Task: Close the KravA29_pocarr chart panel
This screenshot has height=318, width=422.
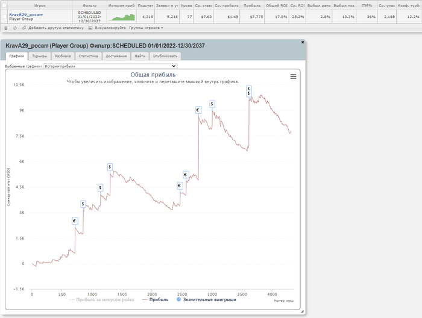Action: pos(303,42)
